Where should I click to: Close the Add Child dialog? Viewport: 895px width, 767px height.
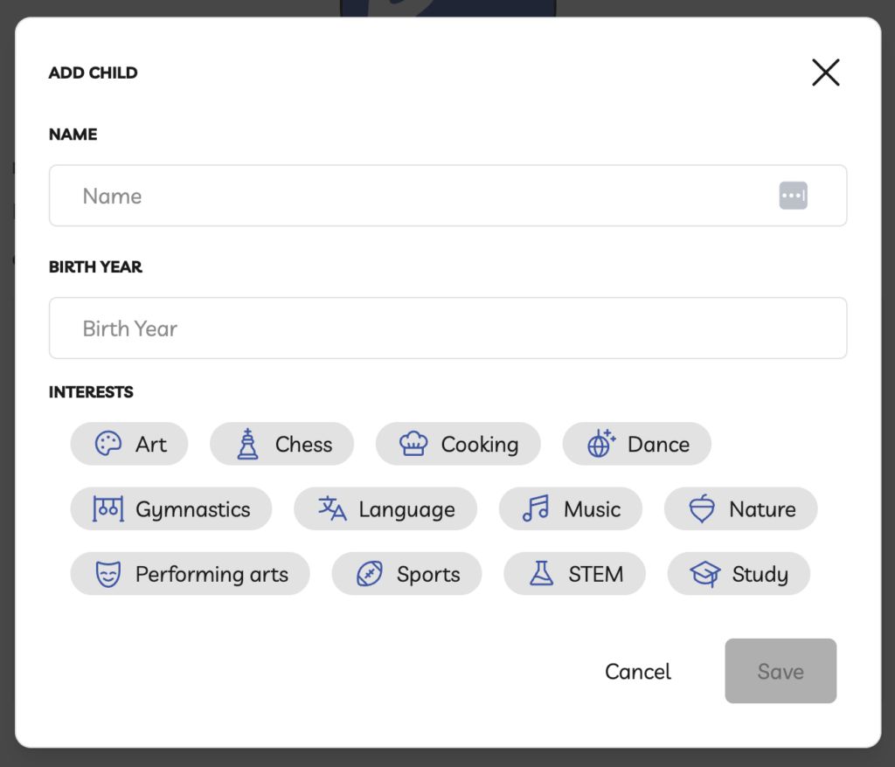coord(825,73)
